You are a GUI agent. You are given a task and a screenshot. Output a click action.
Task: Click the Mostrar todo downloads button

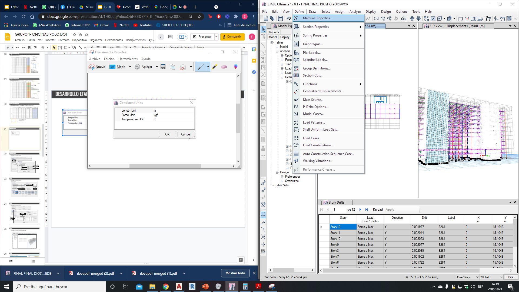pos(235,273)
